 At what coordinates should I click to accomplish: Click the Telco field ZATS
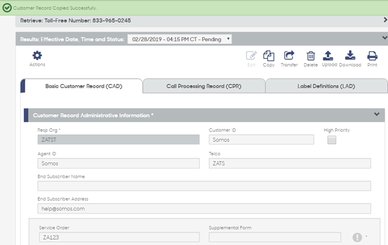(x=290, y=164)
